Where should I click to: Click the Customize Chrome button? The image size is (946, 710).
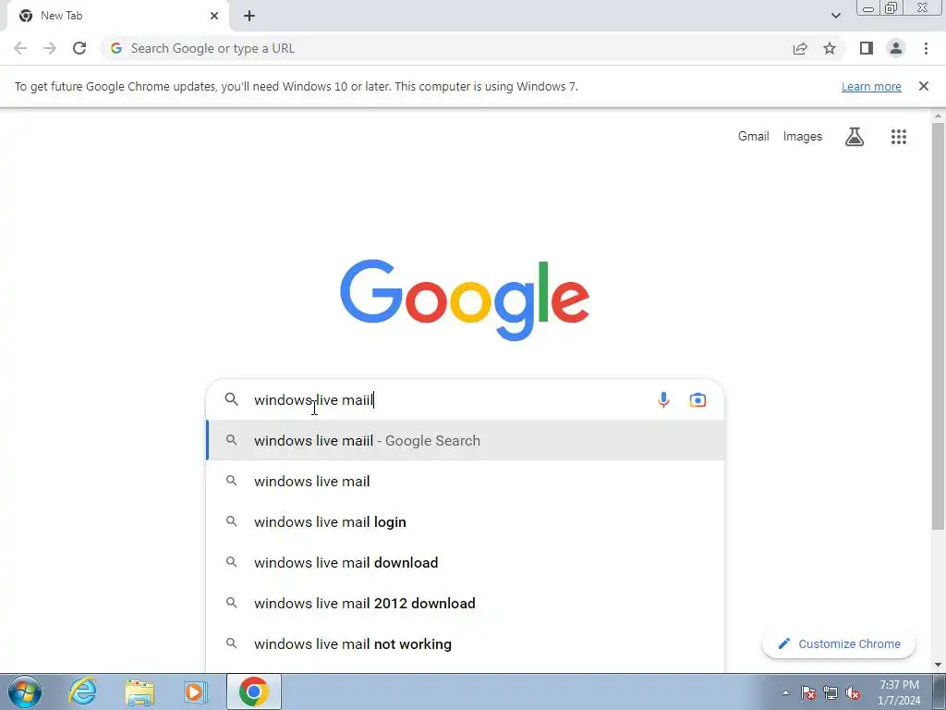pyautogui.click(x=839, y=644)
